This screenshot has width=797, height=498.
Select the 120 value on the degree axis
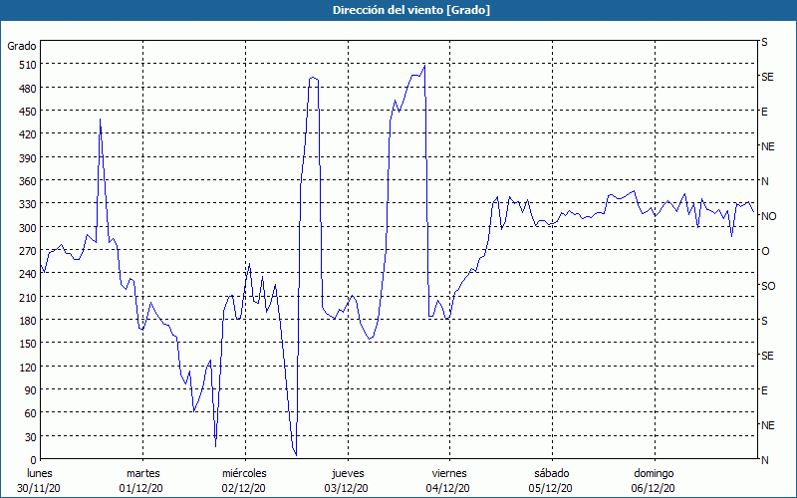pyautogui.click(x=27, y=367)
